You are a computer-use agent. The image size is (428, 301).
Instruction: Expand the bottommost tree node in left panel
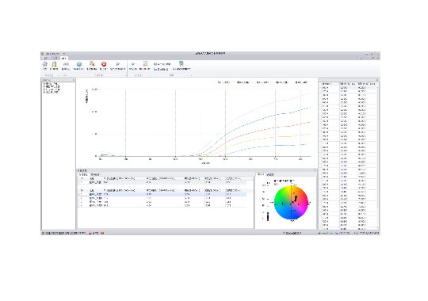click(x=44, y=92)
